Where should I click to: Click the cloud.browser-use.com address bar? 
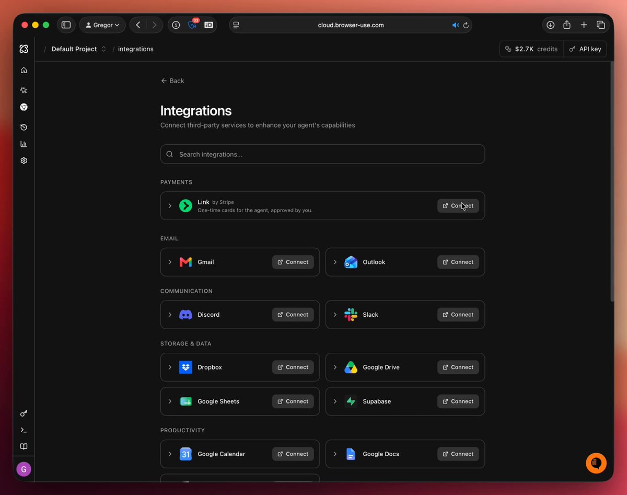(351, 25)
